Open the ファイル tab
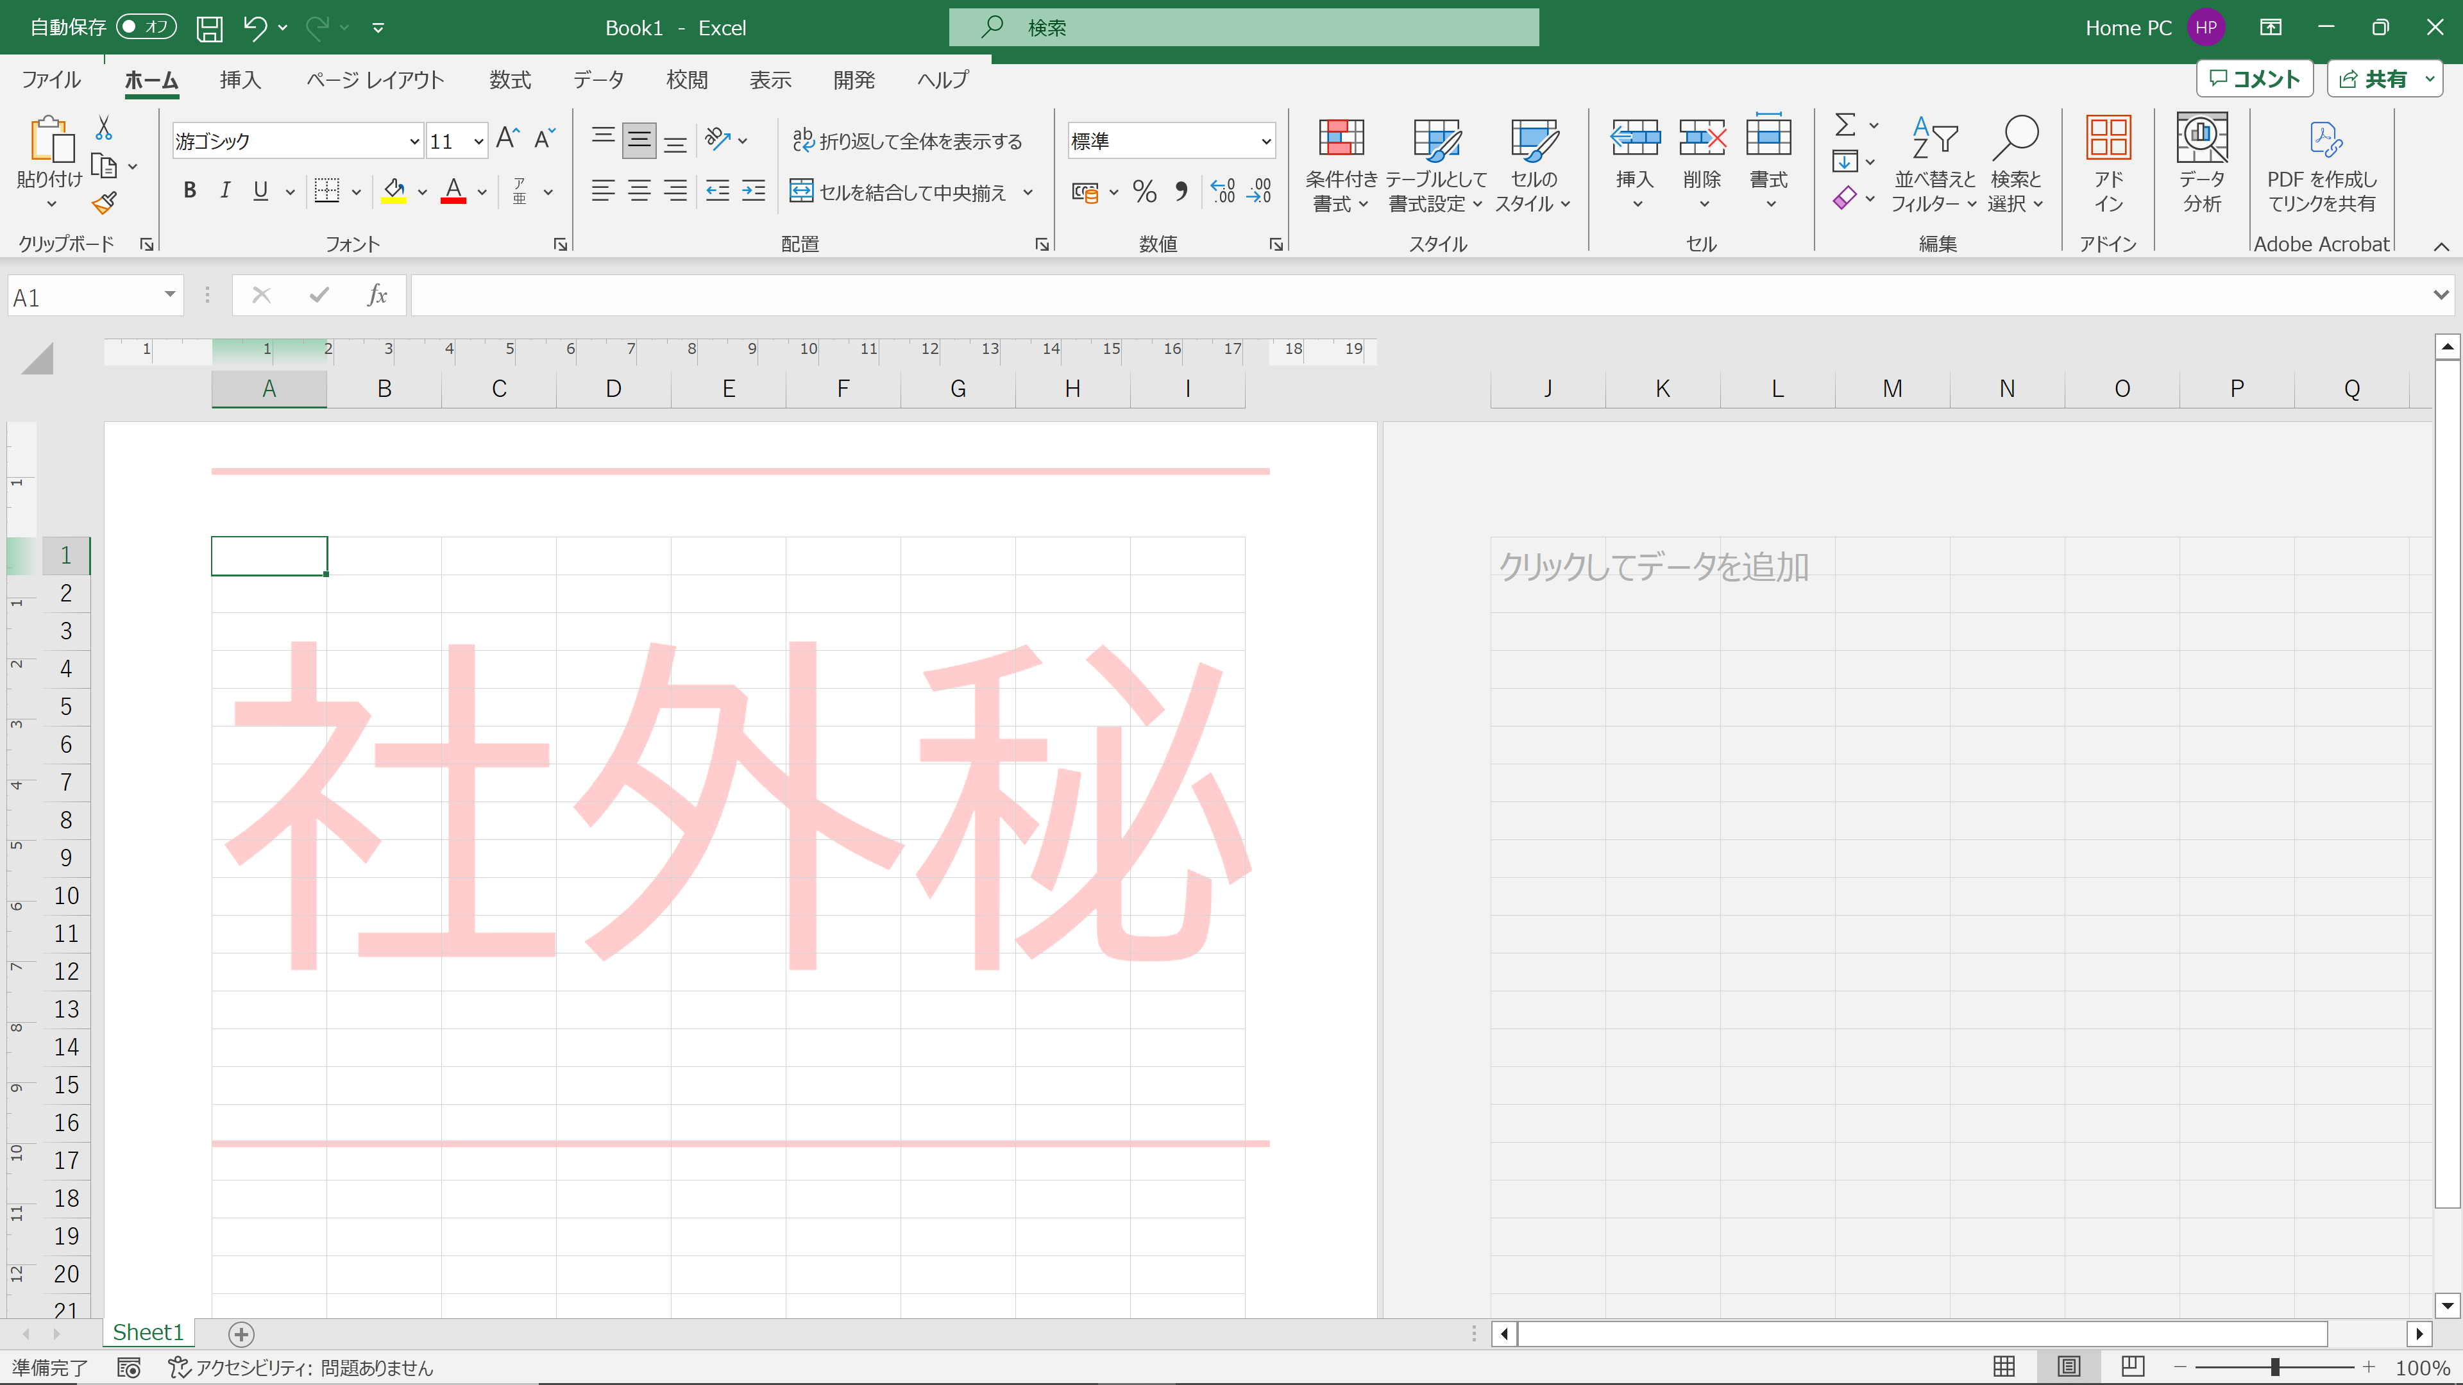Viewport: 2463px width, 1385px height. click(x=51, y=80)
